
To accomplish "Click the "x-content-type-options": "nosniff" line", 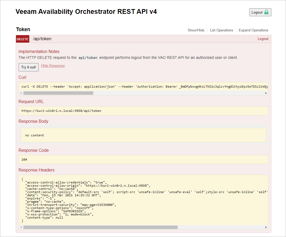I will pos(59,208).
